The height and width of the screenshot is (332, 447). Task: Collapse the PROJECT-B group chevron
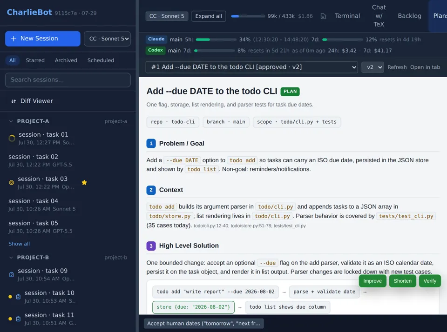pyautogui.click(x=11, y=258)
